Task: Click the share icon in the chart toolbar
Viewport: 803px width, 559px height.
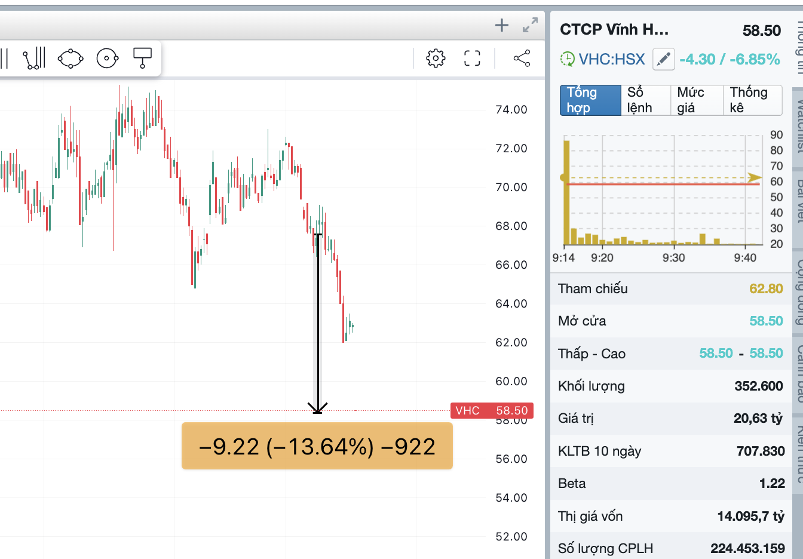Action: [522, 58]
